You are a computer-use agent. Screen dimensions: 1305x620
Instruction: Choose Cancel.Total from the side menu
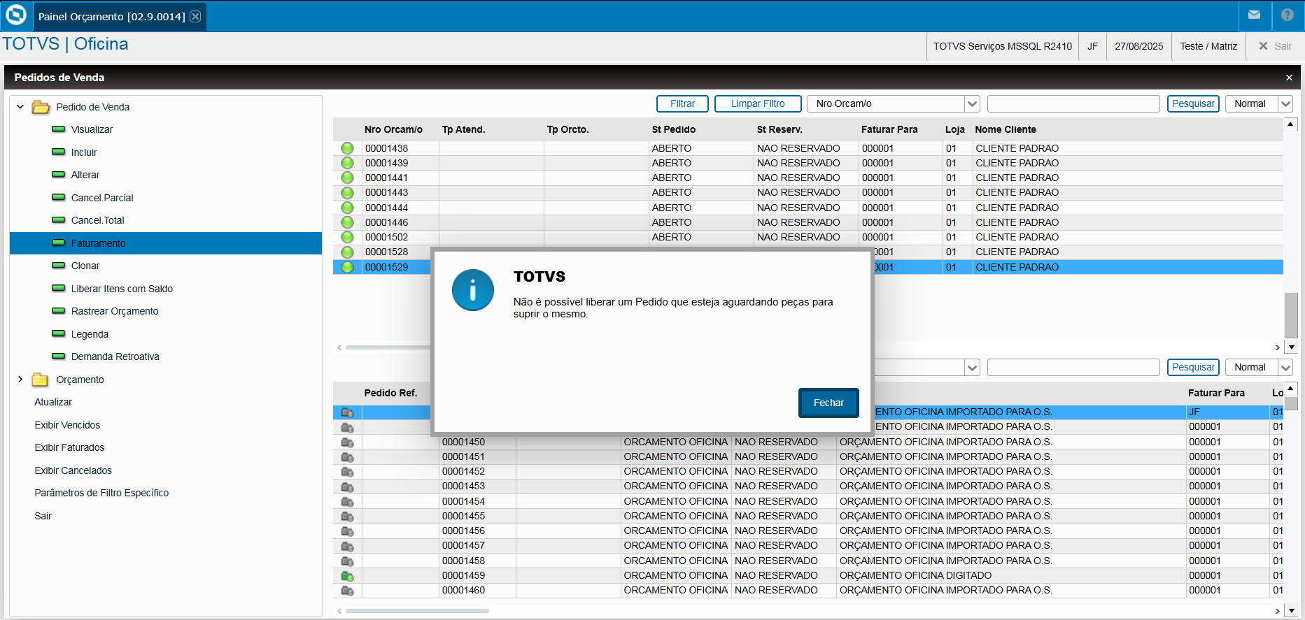tap(98, 220)
